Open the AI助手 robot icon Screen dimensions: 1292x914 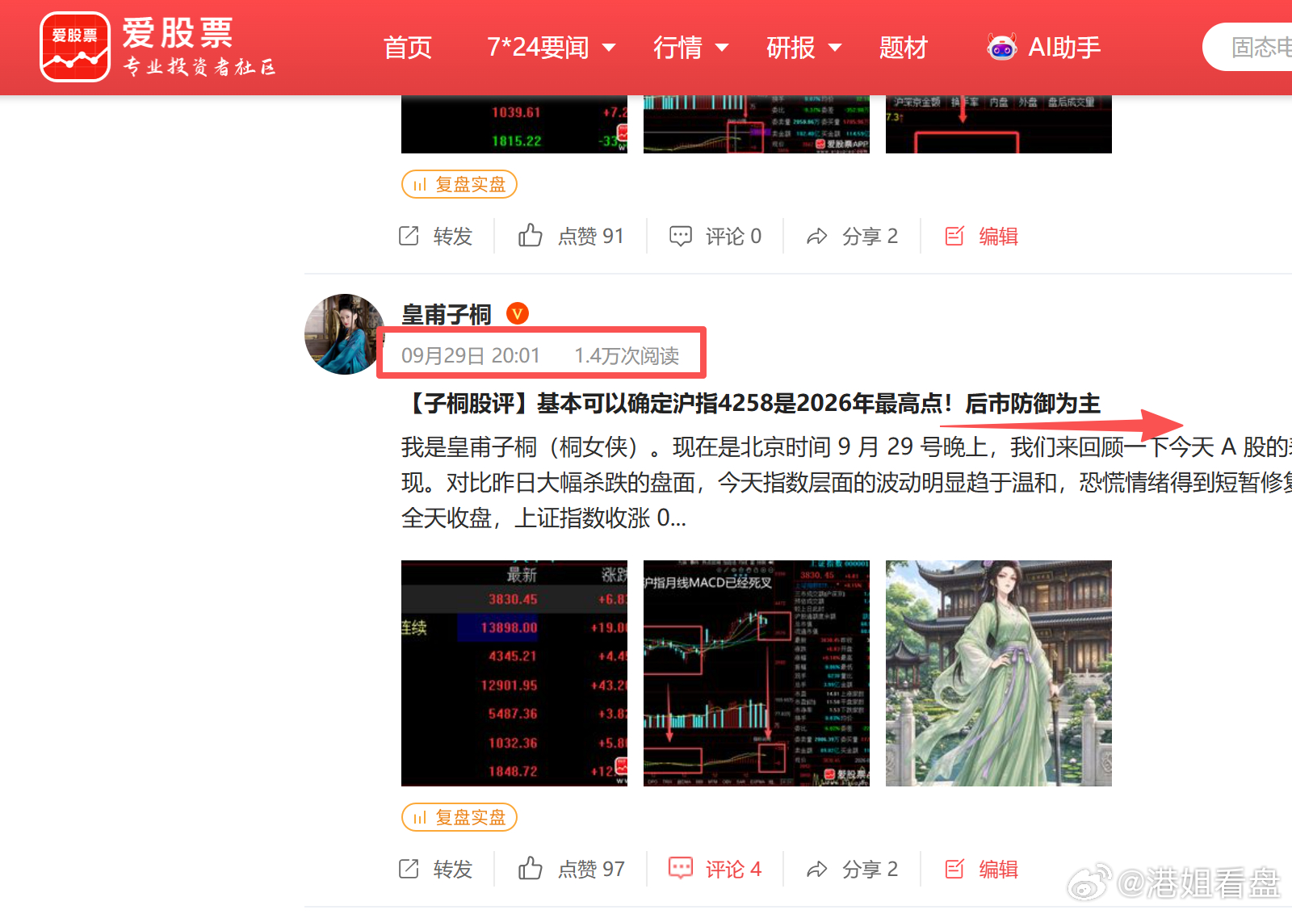click(x=1002, y=48)
